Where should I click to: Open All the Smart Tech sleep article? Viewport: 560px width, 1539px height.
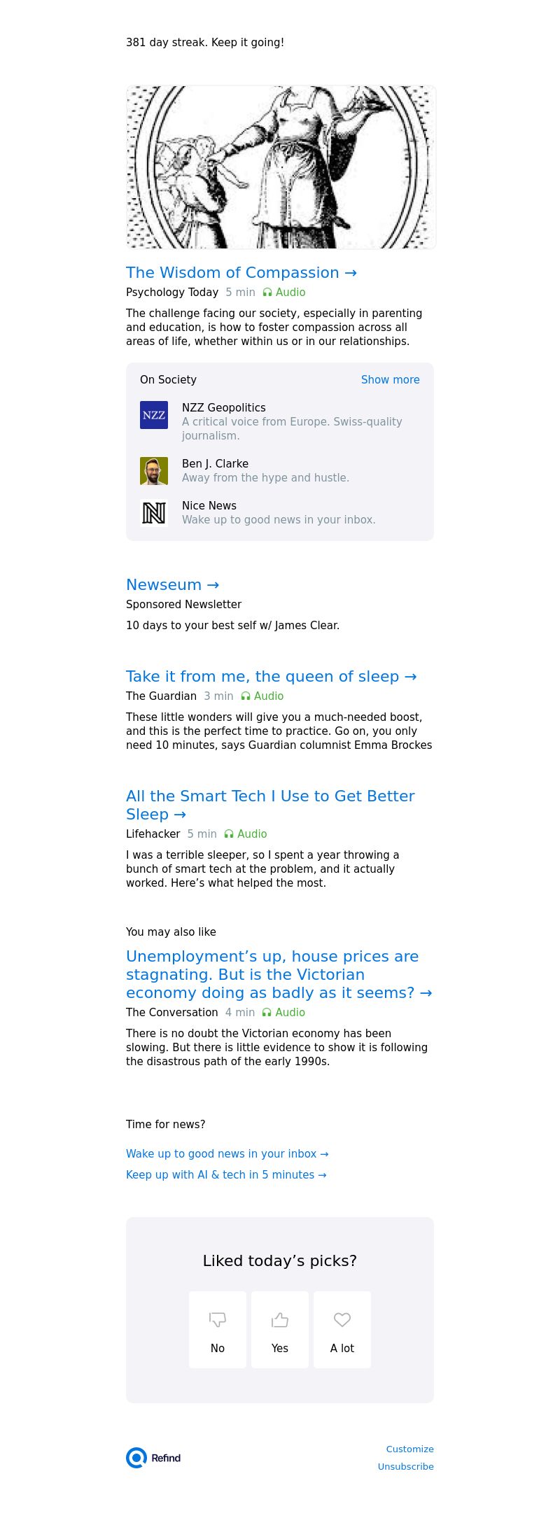(270, 805)
